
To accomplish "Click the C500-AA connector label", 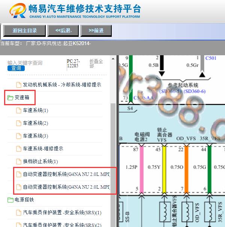I will (143, 98).
